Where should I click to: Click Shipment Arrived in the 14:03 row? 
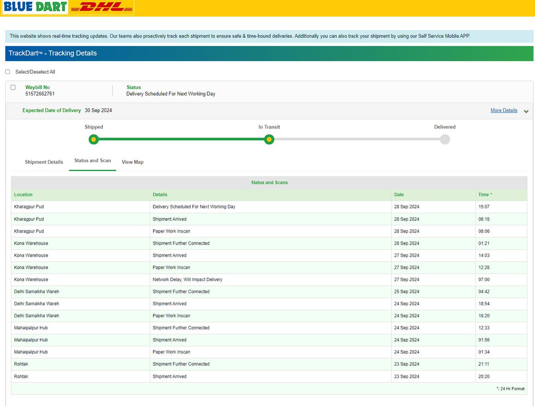169,255
